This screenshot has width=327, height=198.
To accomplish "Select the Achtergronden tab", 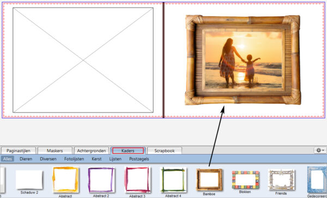I will click(x=92, y=151).
